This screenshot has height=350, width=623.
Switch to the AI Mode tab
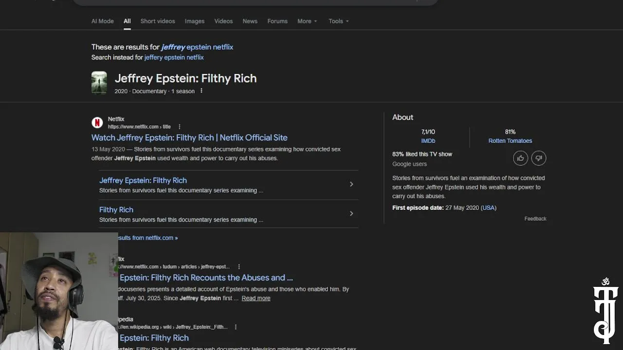point(103,21)
